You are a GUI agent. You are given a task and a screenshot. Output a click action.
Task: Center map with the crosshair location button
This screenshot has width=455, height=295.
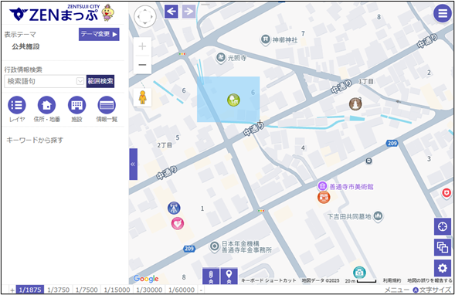[442, 226]
